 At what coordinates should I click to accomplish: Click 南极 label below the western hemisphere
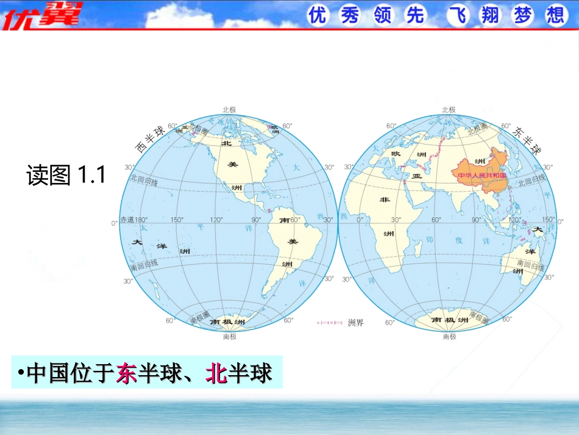click(230, 336)
